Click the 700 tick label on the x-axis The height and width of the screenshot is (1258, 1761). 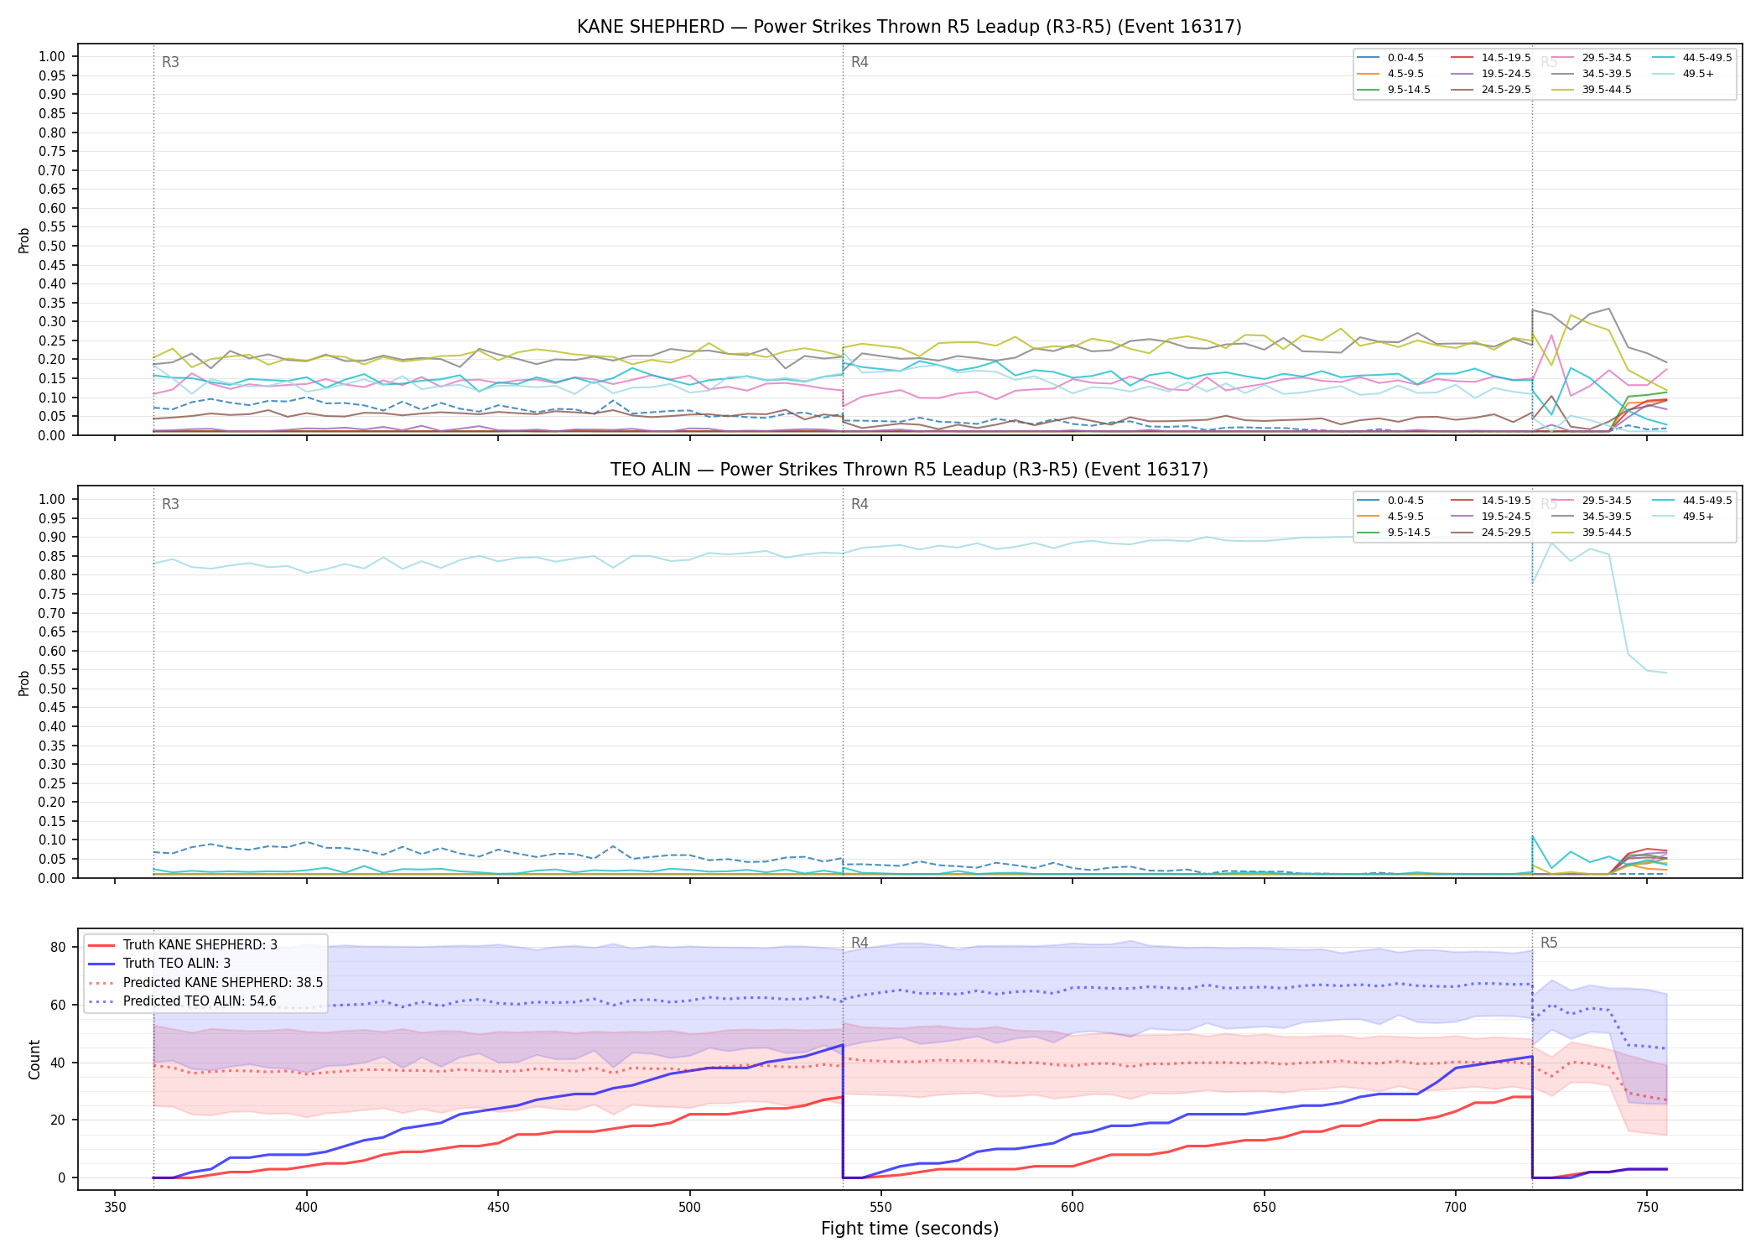coord(1456,1207)
